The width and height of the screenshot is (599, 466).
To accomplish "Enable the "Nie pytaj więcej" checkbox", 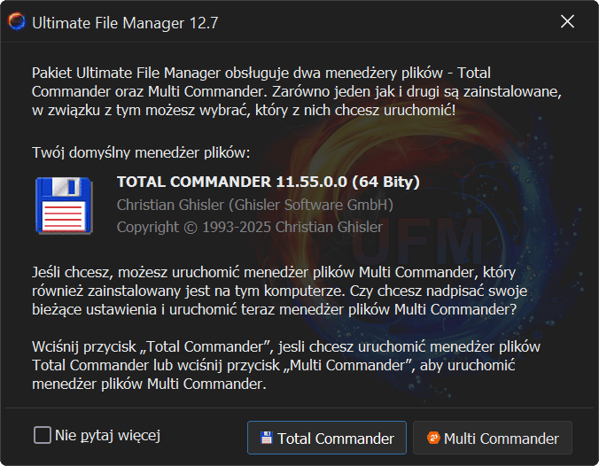I will pyautogui.click(x=43, y=435).
